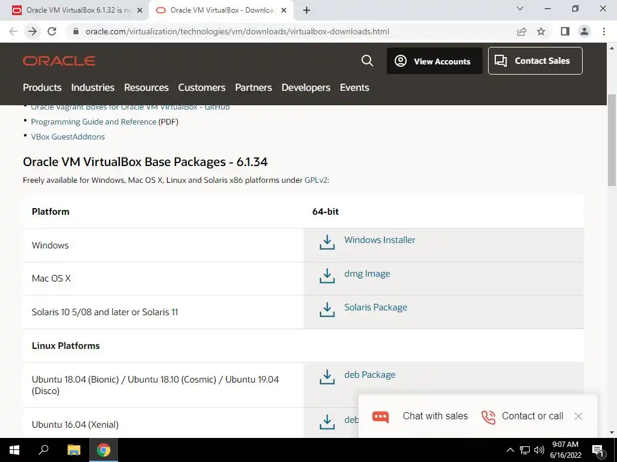
Task: Download the Solaris Package link
Action: [x=376, y=307]
